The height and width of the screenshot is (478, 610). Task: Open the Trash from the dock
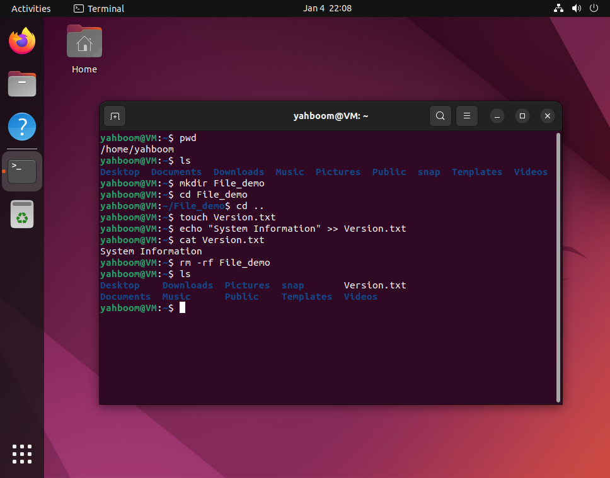click(x=21, y=213)
